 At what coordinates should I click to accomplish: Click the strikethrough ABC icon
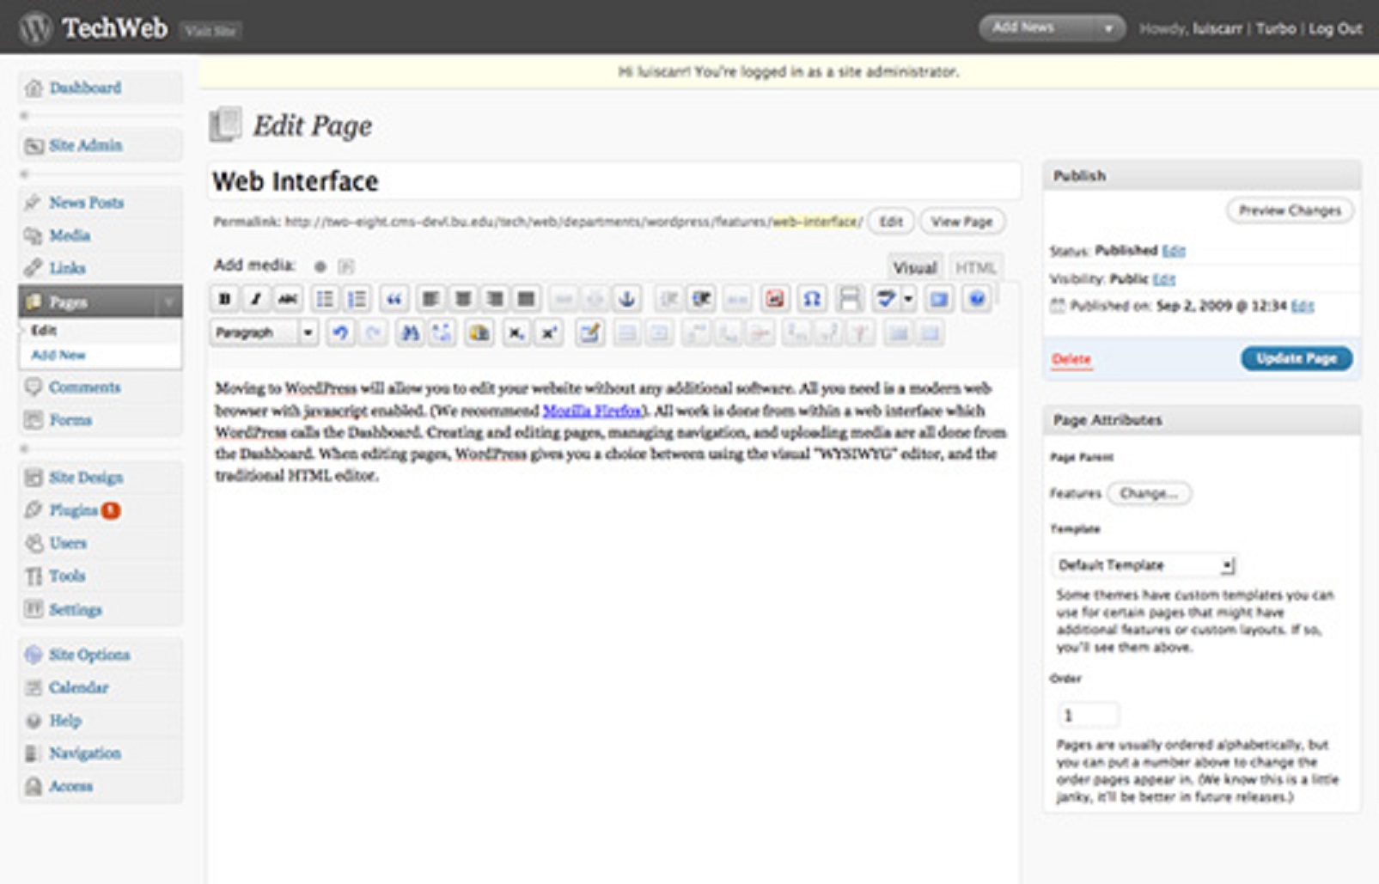[x=287, y=299]
